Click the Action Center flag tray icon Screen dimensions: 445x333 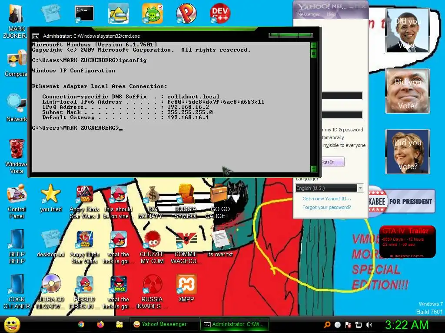pyautogui.click(x=348, y=325)
